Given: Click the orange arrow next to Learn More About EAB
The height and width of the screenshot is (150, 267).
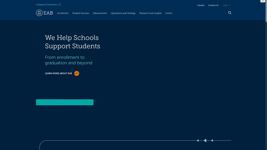Looking at the screenshot, I should click(x=77, y=73).
